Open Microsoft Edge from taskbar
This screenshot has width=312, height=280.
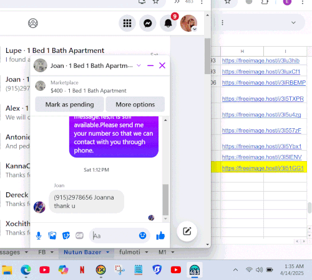click(26, 270)
